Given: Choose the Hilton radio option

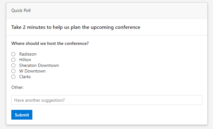Looking at the screenshot, I should pyautogui.click(x=14, y=60).
